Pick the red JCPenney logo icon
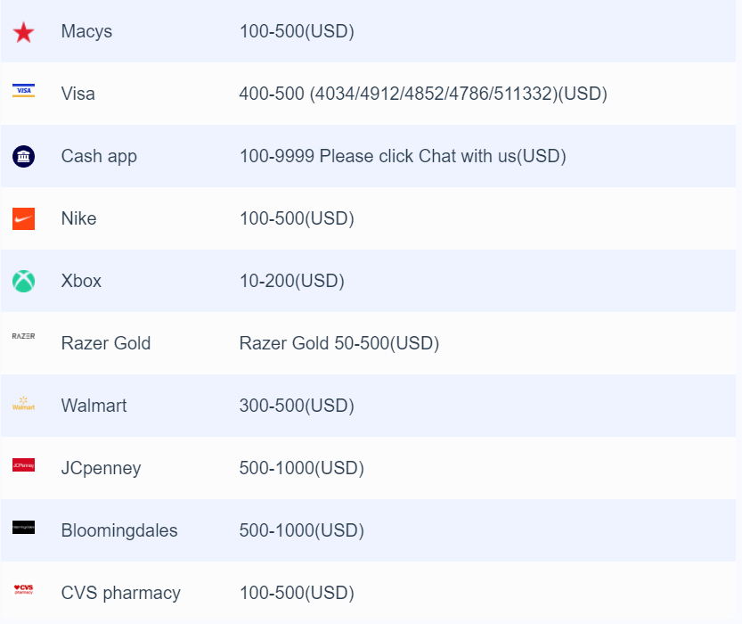 23,465
